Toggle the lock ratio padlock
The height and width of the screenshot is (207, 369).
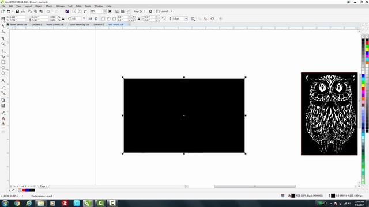pyautogui.click(x=63, y=18)
